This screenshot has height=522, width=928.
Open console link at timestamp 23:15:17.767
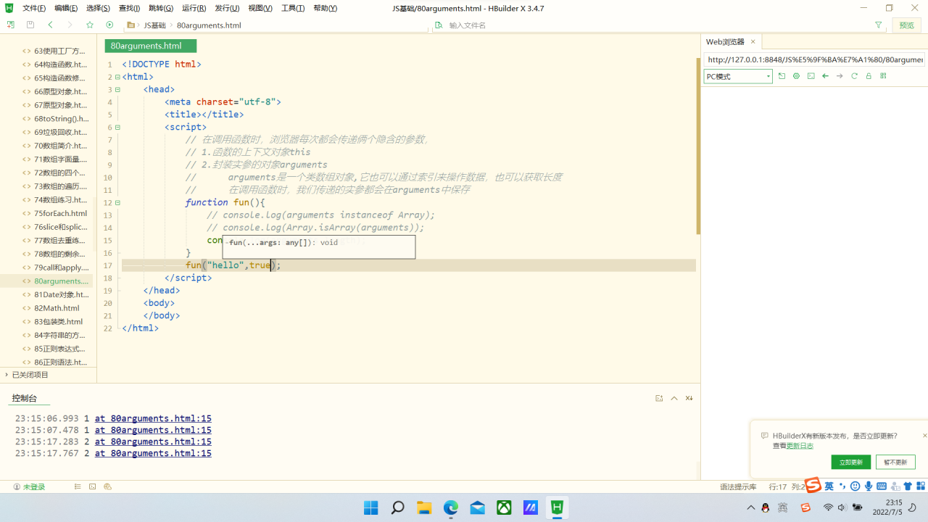click(x=153, y=453)
